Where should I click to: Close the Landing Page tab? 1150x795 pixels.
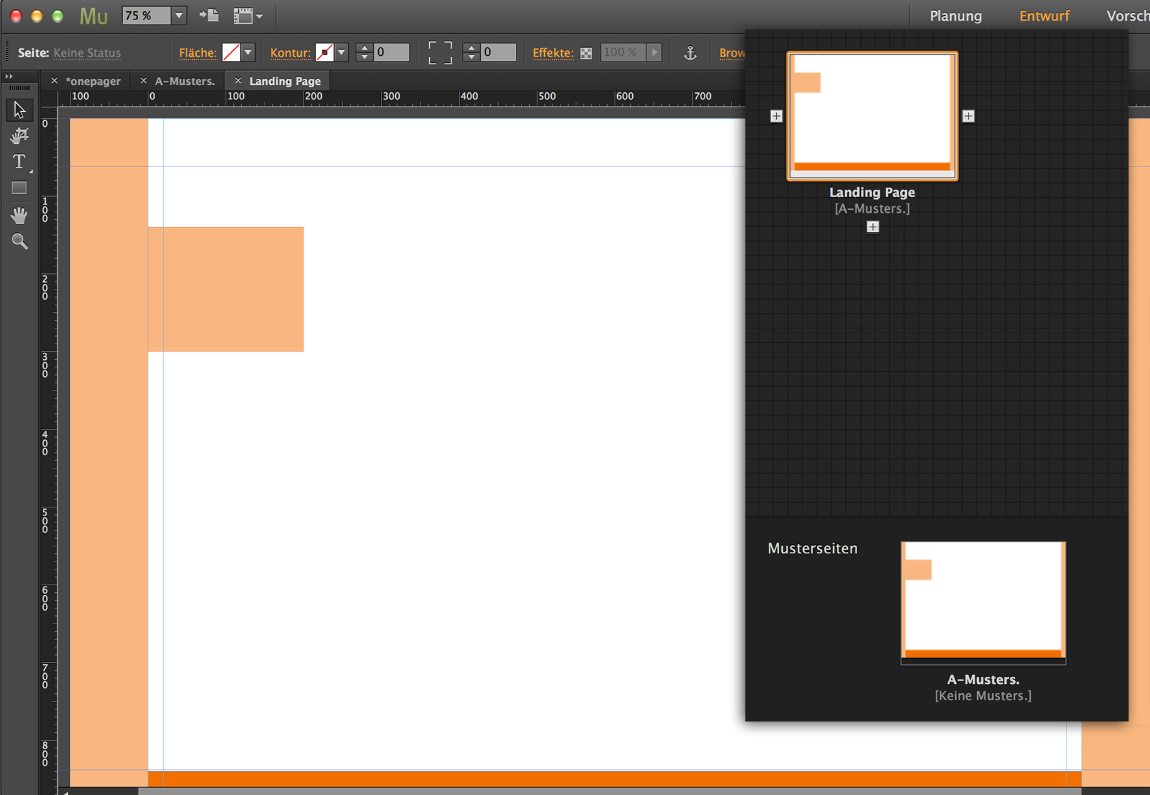238,80
